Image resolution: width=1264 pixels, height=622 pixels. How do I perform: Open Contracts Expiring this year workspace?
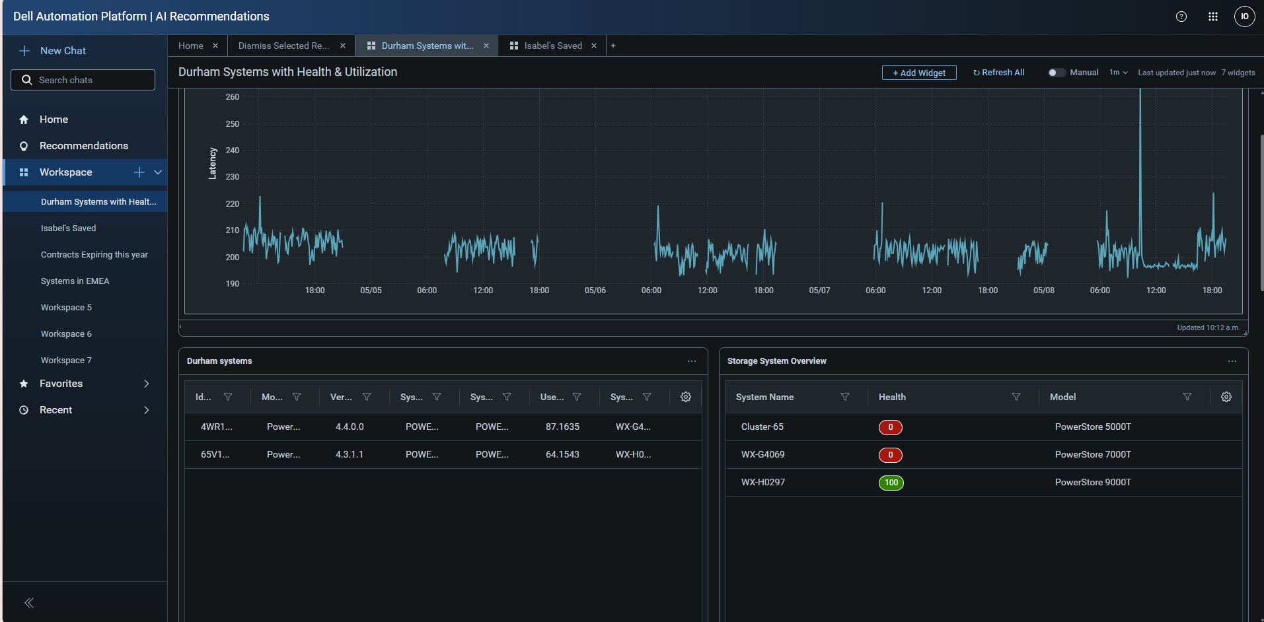(x=94, y=255)
